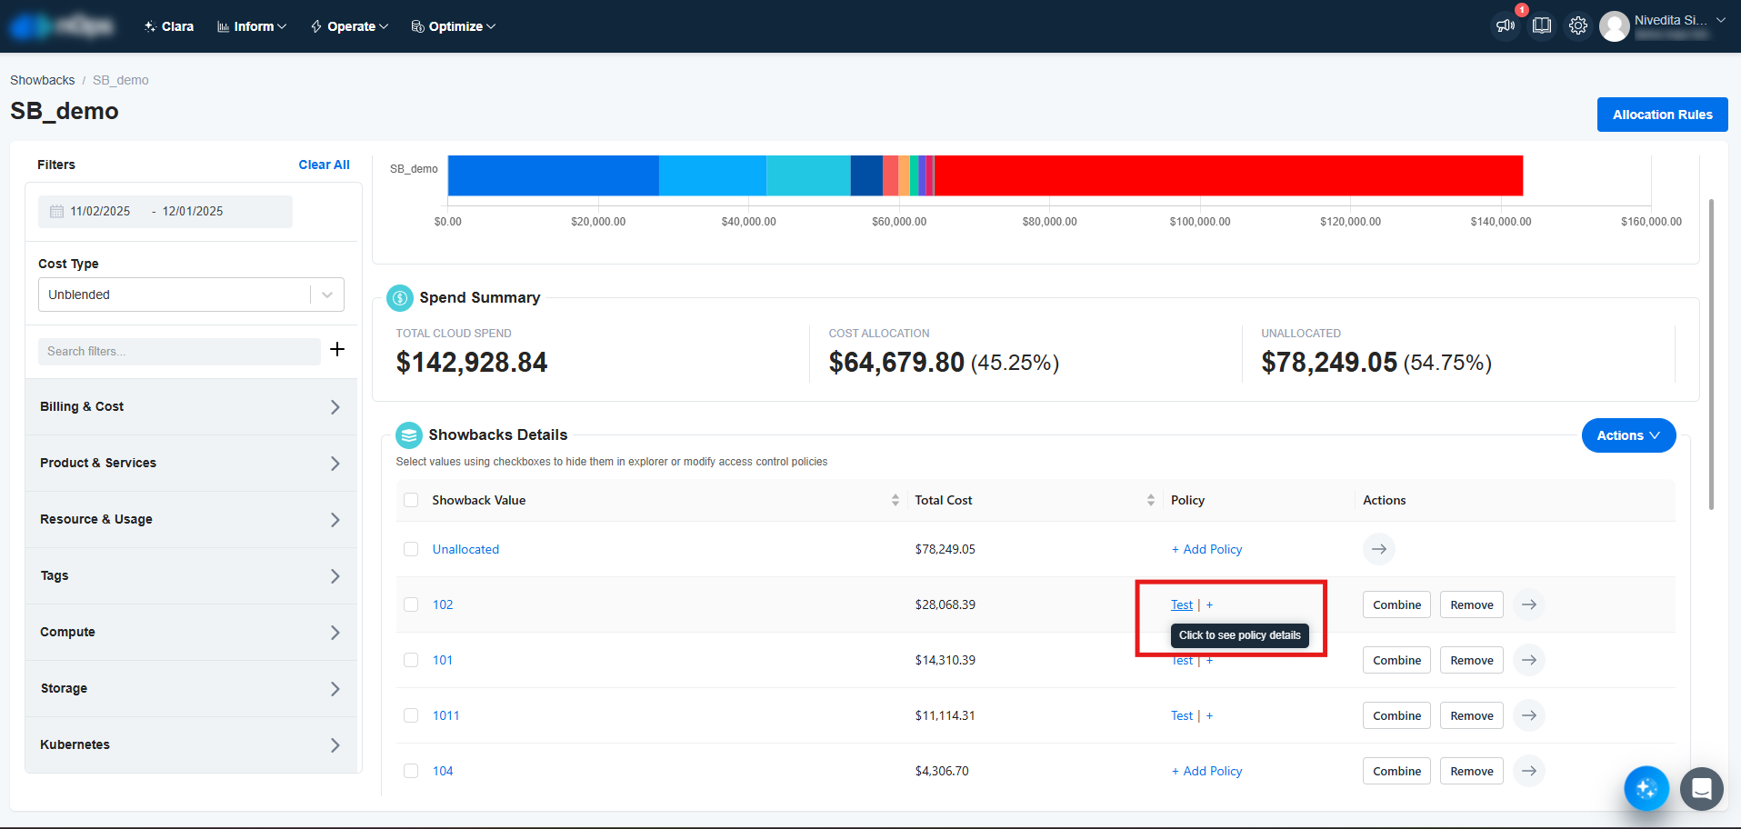Open the Inform menu

coord(252,26)
